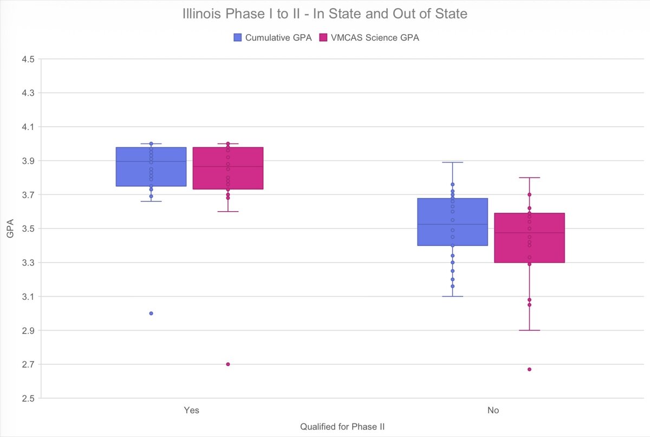The width and height of the screenshot is (650, 437).
Task: Click the 3.5 tick label on the y-axis
Action: coord(28,229)
